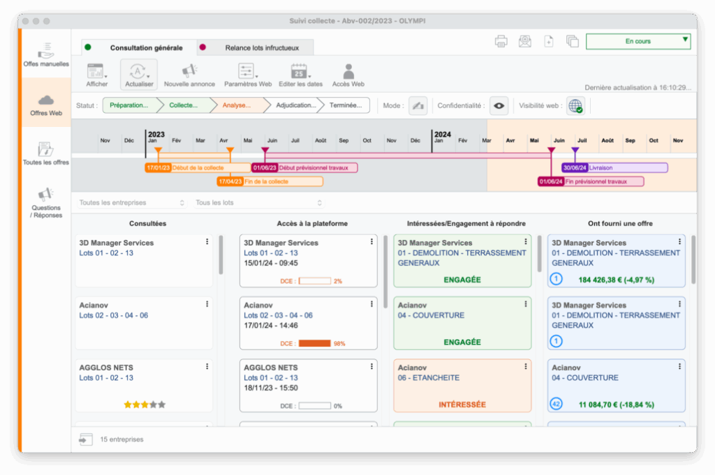Toggle the Visibilité web globe button
Image resolution: width=715 pixels, height=475 pixels.
[x=575, y=106]
